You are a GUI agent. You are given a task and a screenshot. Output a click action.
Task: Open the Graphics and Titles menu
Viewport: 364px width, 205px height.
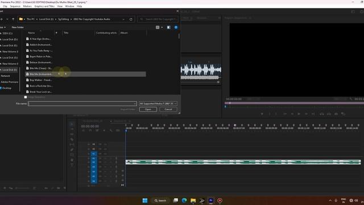click(44, 6)
